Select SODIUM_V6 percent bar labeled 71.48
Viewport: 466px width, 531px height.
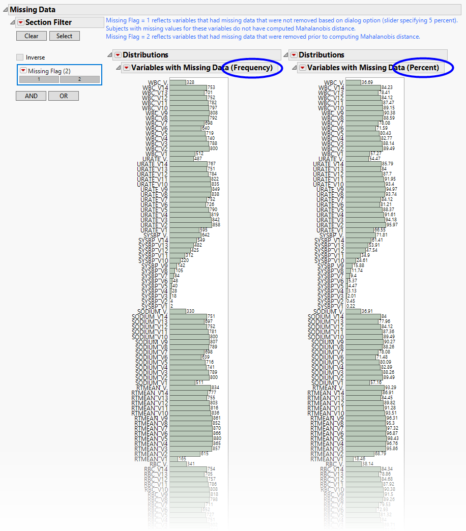point(361,357)
